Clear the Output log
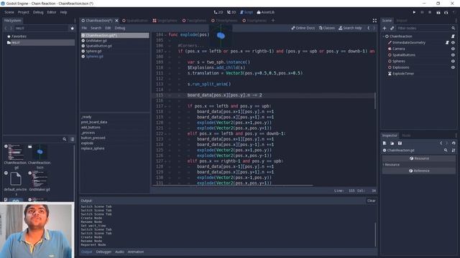 (x=371, y=201)
